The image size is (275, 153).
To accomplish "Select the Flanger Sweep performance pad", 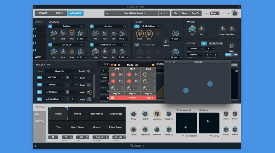I will (x=115, y=114).
